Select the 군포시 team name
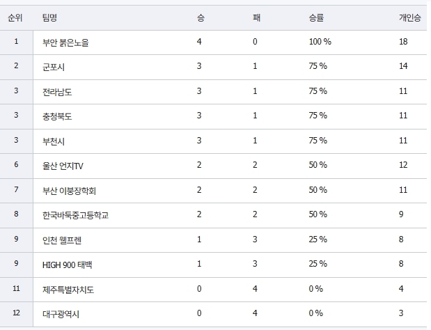This screenshot has height=330, width=431. tap(54, 67)
